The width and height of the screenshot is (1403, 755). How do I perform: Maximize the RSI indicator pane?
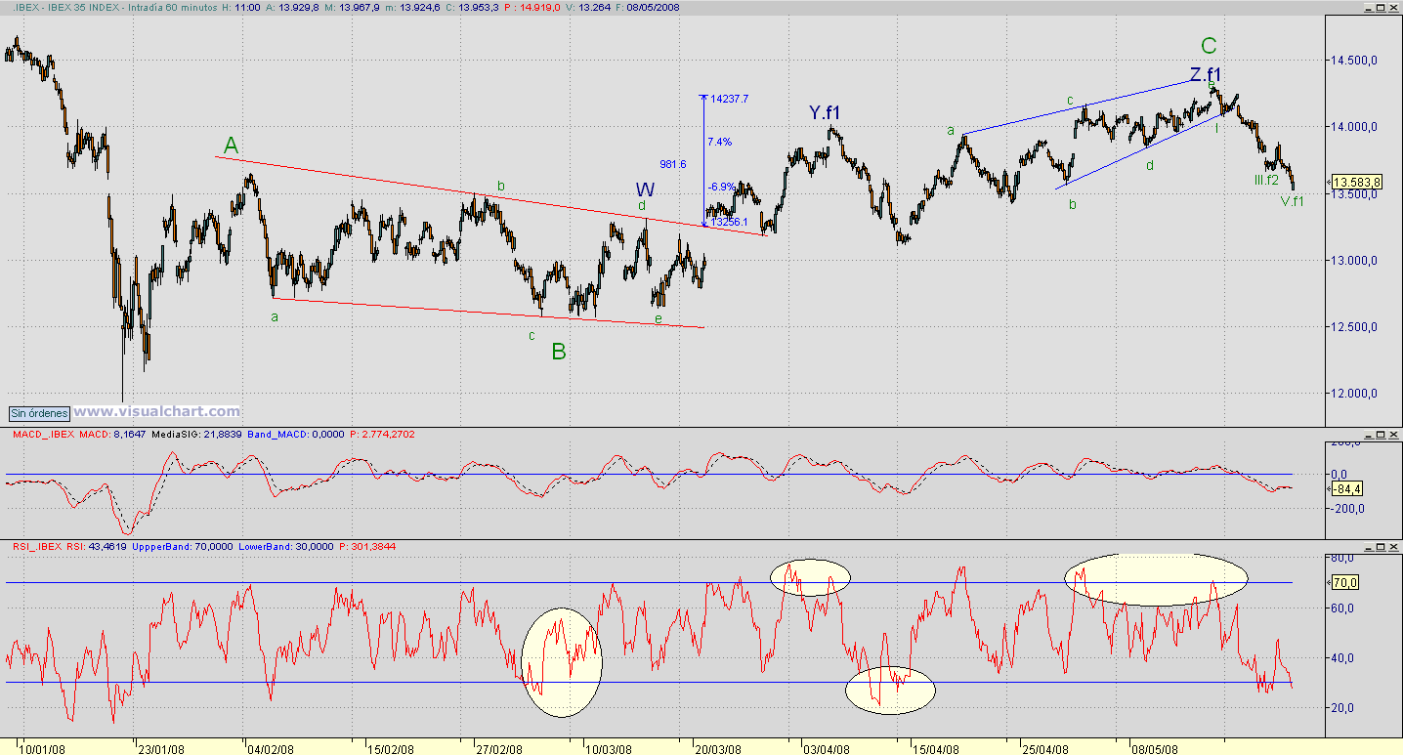tap(1380, 545)
